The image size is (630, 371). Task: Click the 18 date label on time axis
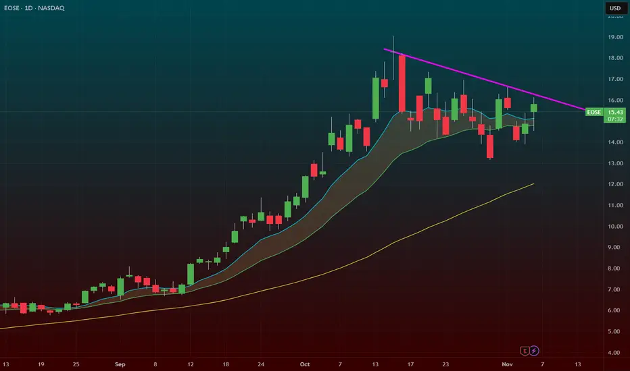(x=226, y=364)
